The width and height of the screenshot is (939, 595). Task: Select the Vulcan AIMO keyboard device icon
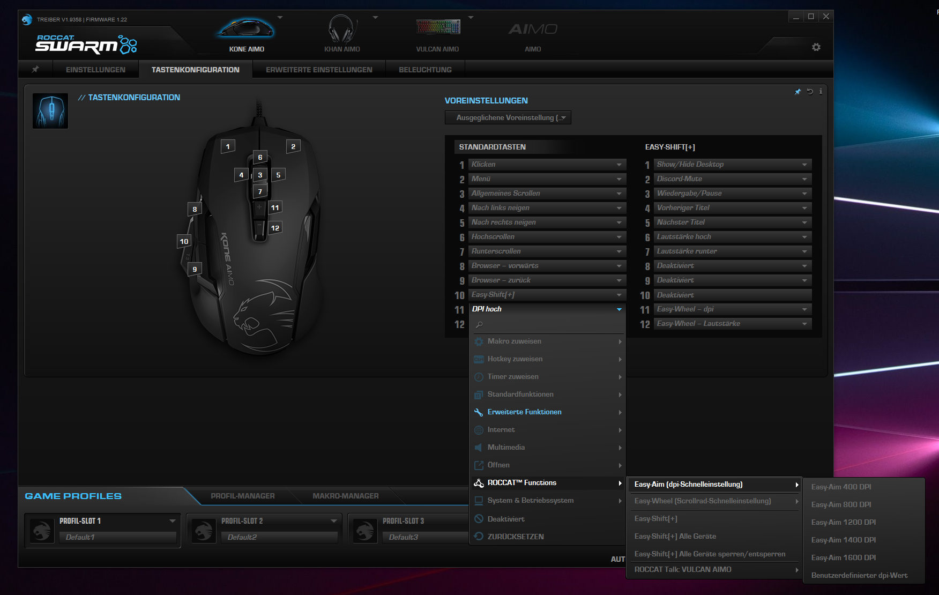(438, 27)
